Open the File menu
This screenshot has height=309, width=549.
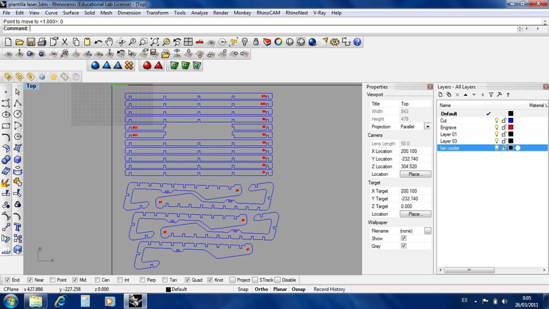[6, 13]
